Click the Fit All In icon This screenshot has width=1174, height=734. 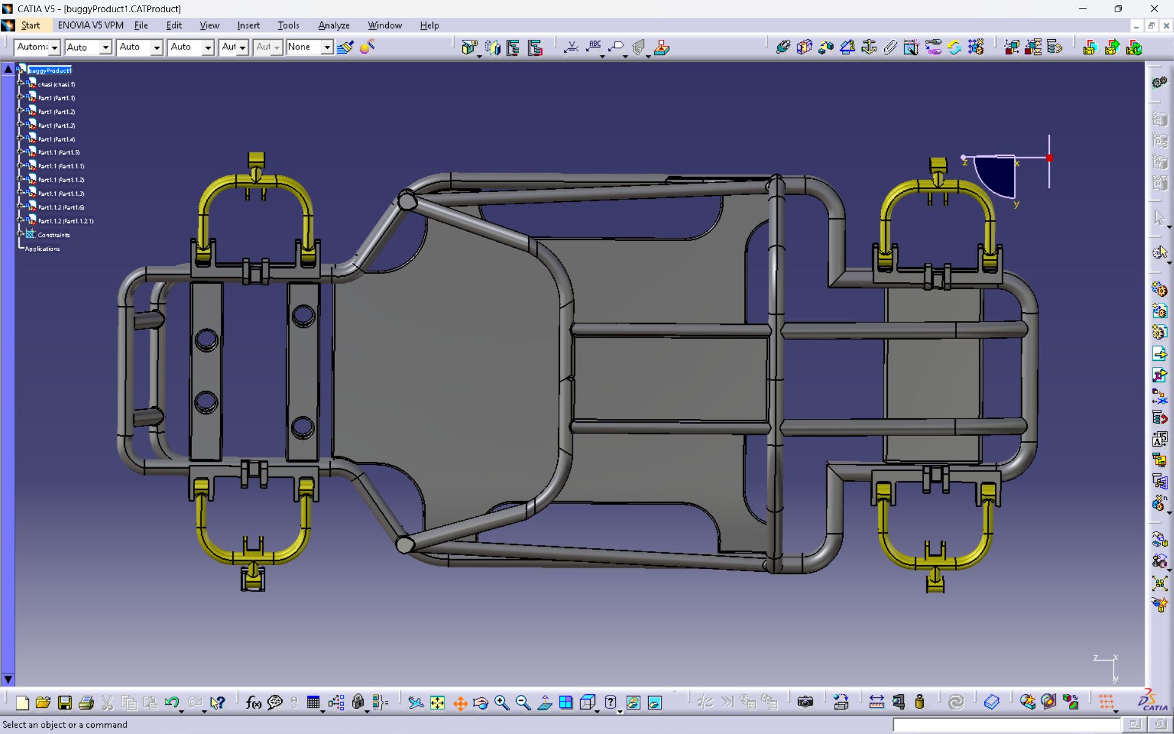click(x=438, y=703)
